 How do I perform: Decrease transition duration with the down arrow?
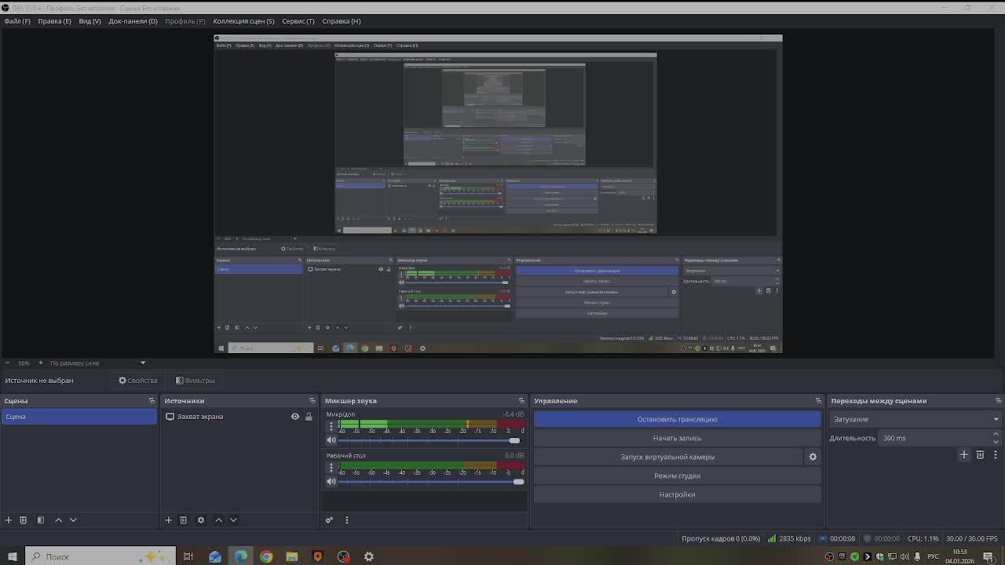pyautogui.click(x=996, y=442)
